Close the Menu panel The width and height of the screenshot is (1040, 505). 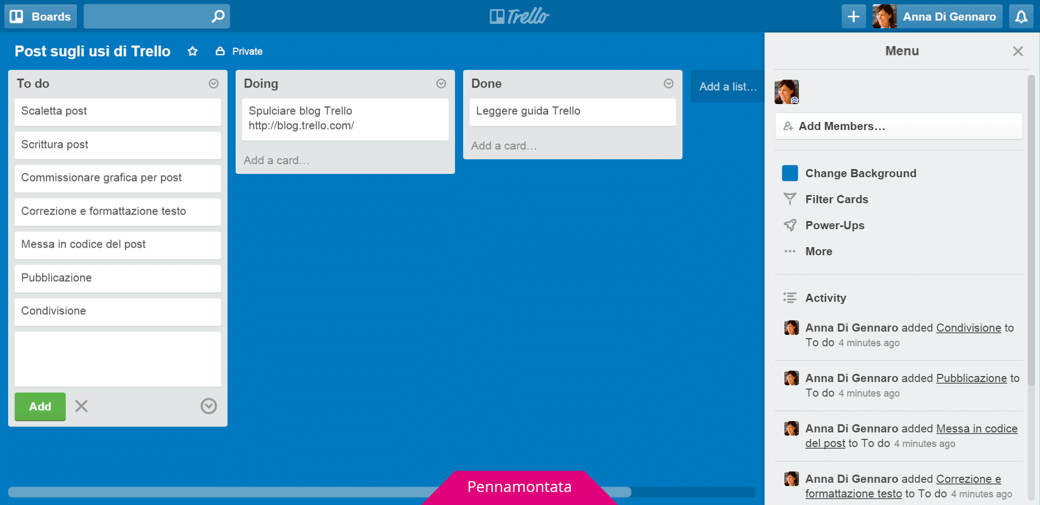1018,51
